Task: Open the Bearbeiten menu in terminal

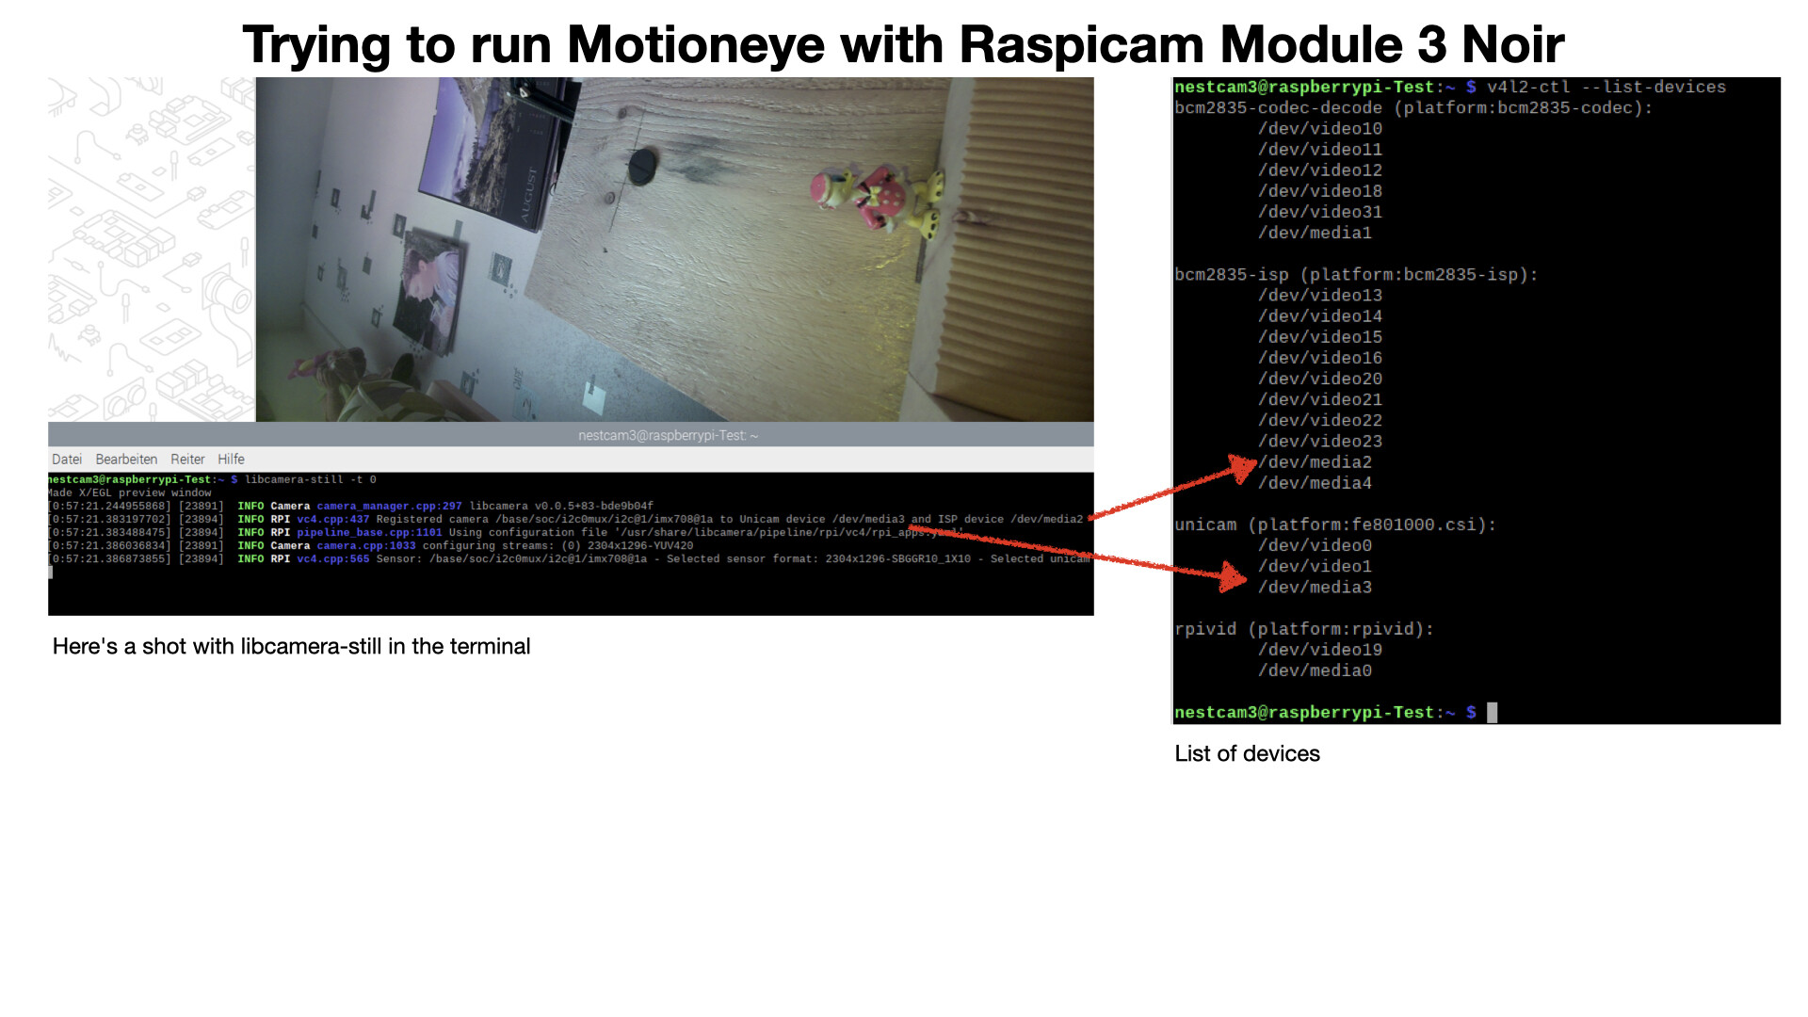Action: tap(126, 460)
